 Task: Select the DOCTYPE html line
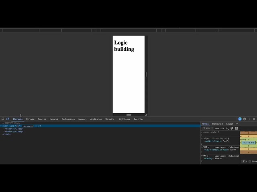(11, 123)
